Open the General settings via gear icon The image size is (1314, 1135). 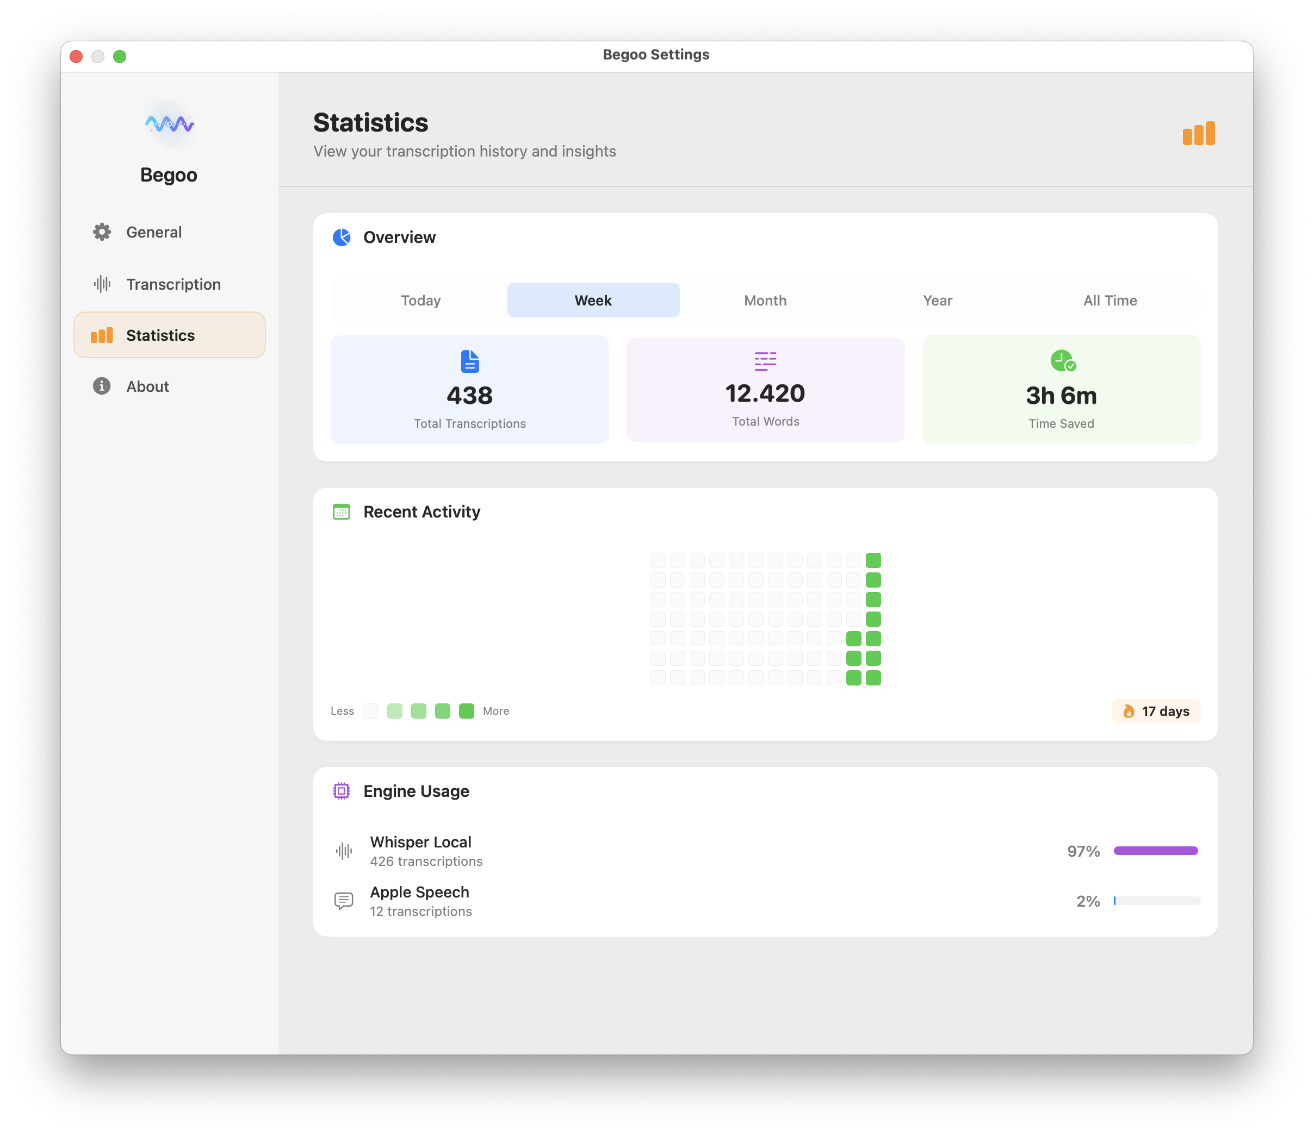click(102, 232)
